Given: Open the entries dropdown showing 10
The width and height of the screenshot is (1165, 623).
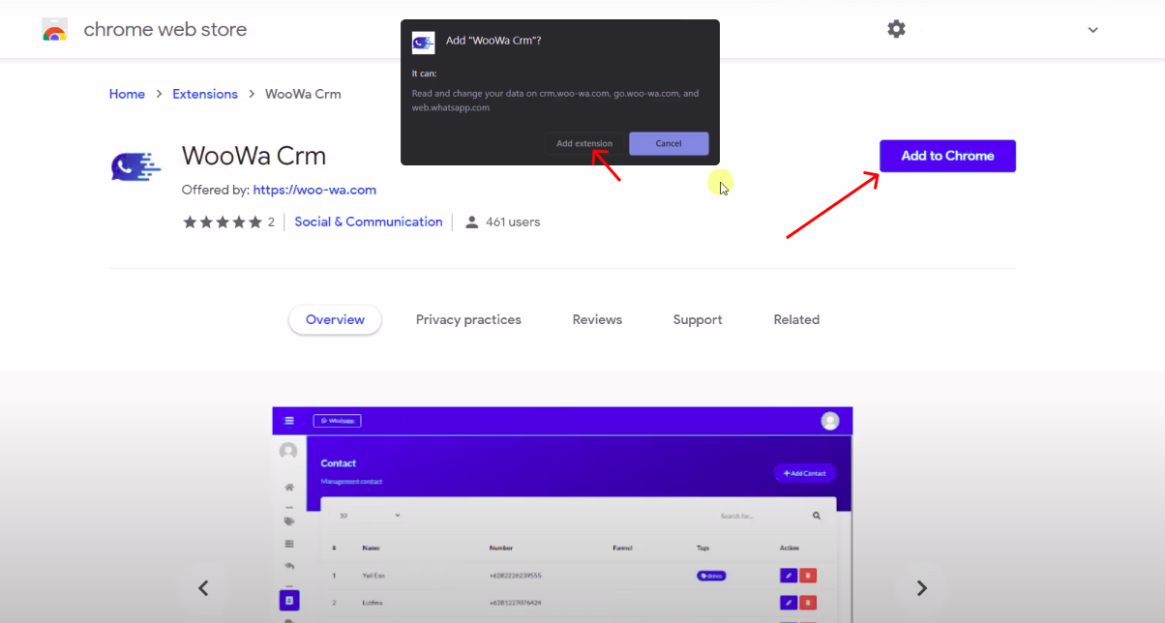Looking at the screenshot, I should coord(365,516).
